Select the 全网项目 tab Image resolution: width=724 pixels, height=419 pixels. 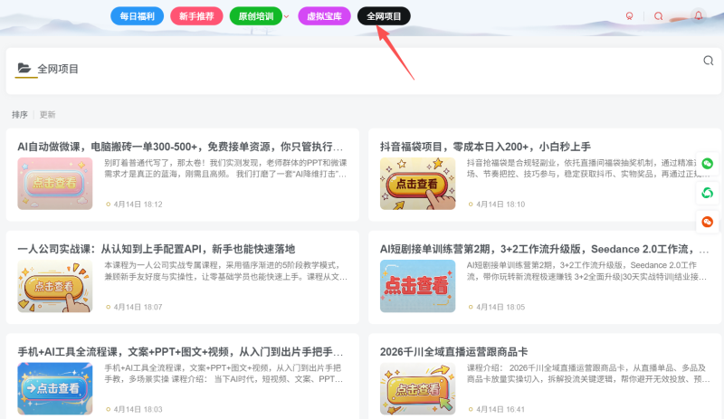tap(384, 16)
